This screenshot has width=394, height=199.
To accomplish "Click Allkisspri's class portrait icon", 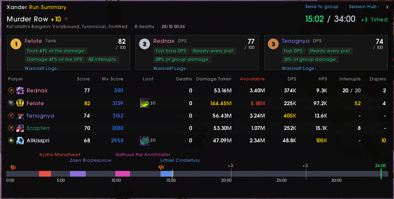I will pyautogui.click(x=20, y=140).
